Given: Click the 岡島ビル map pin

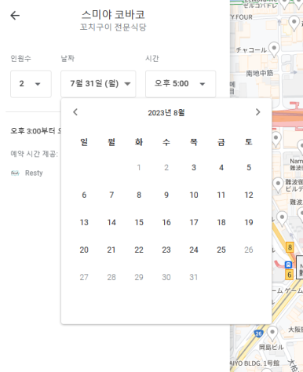Looking at the screenshot, I should 272,334.
